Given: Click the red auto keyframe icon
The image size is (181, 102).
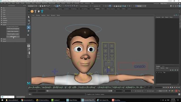Looking at the screenshot, I should [x=176, y=91].
